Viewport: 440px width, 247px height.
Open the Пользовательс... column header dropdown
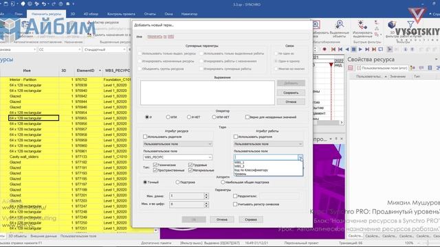(x=386, y=76)
